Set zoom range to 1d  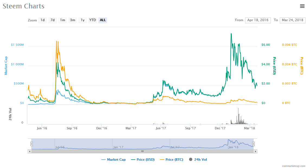click(43, 20)
